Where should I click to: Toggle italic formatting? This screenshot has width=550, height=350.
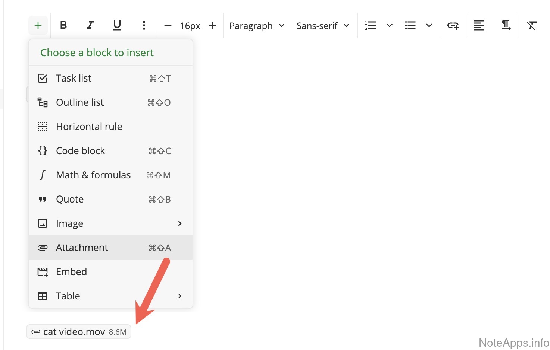pos(90,25)
